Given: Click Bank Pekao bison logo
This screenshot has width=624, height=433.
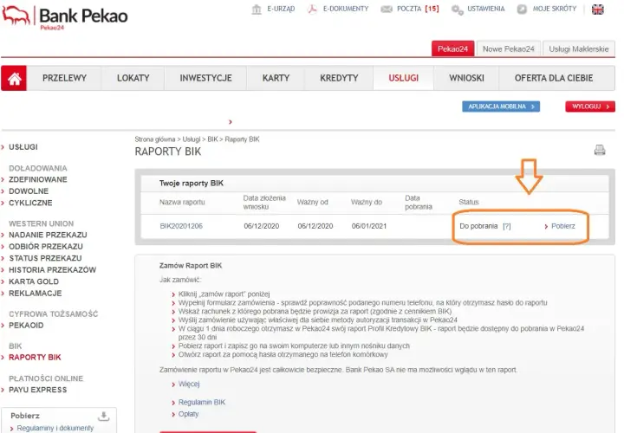Looking at the screenshot, I should [16, 15].
